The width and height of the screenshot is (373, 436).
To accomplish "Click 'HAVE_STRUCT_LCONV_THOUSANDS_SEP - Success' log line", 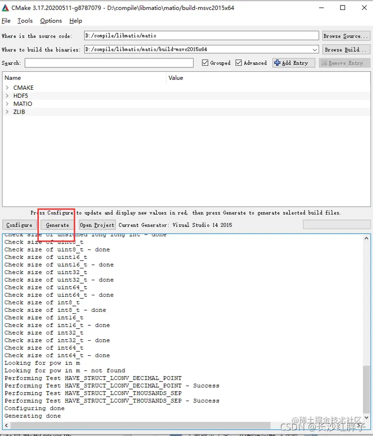I will 112,401.
